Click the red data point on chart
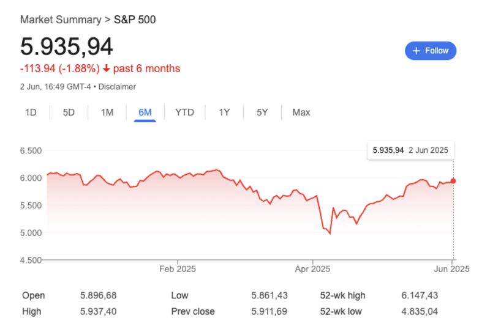 pos(453,181)
